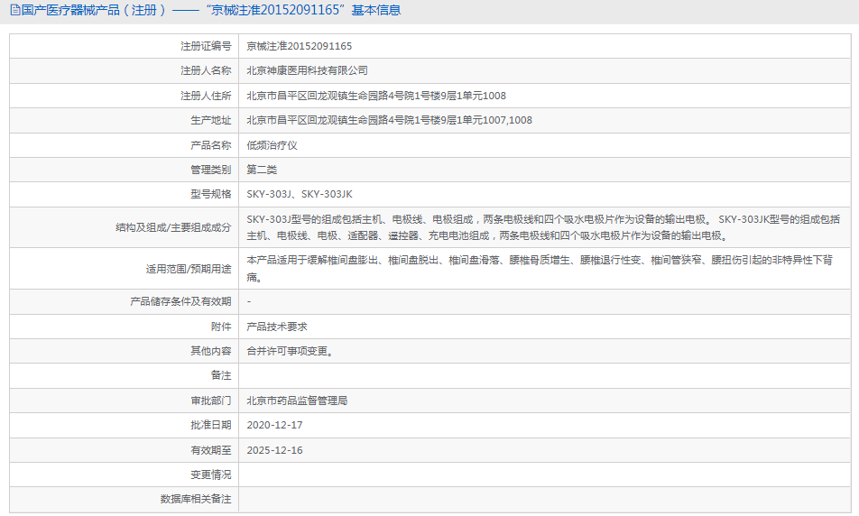Viewport: 859px width, 516px height.
Task: Select product name 低频治疗仪
Action: tap(272, 145)
